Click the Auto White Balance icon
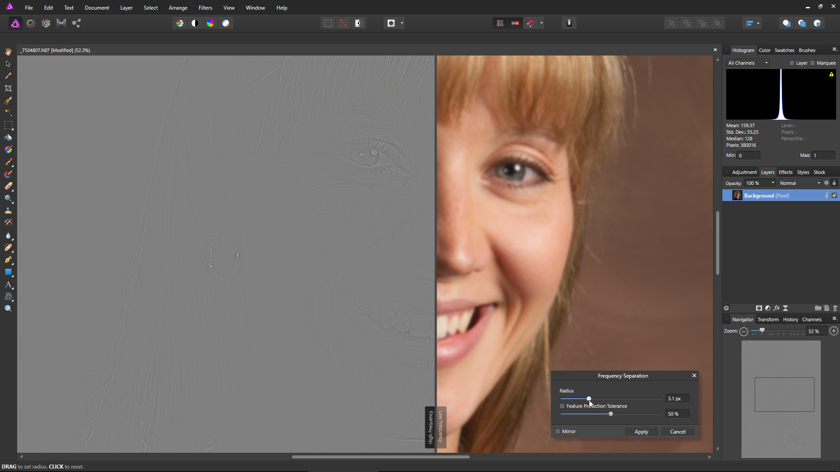840x472 pixels. (226, 23)
